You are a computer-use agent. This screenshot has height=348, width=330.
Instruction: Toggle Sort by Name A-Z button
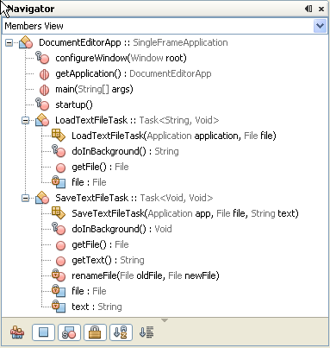pos(121,332)
